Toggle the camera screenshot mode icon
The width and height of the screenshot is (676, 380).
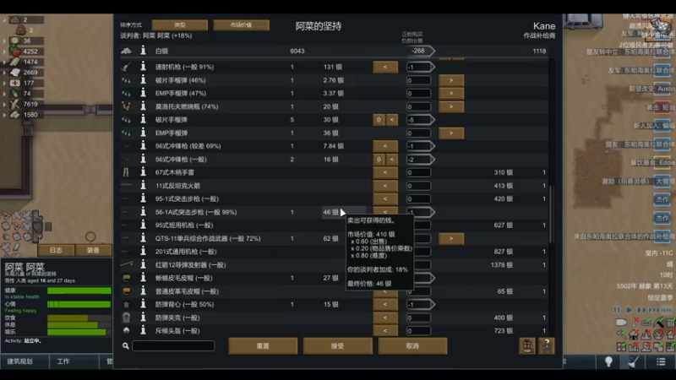point(621,323)
